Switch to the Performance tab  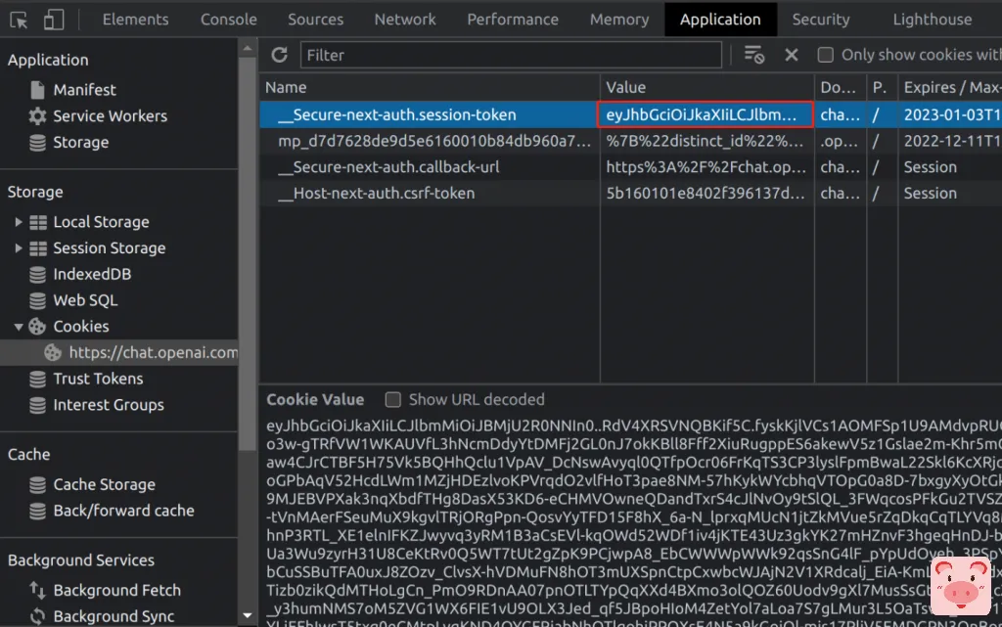[x=513, y=20]
